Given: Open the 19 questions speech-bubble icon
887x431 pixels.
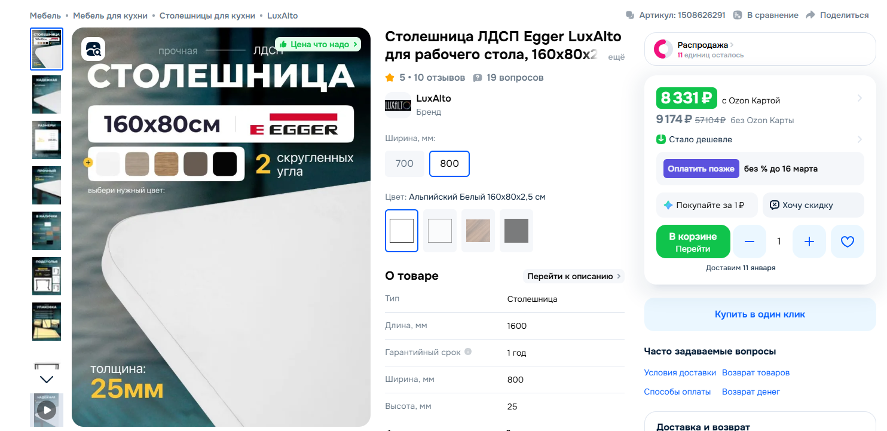Looking at the screenshot, I should point(478,78).
